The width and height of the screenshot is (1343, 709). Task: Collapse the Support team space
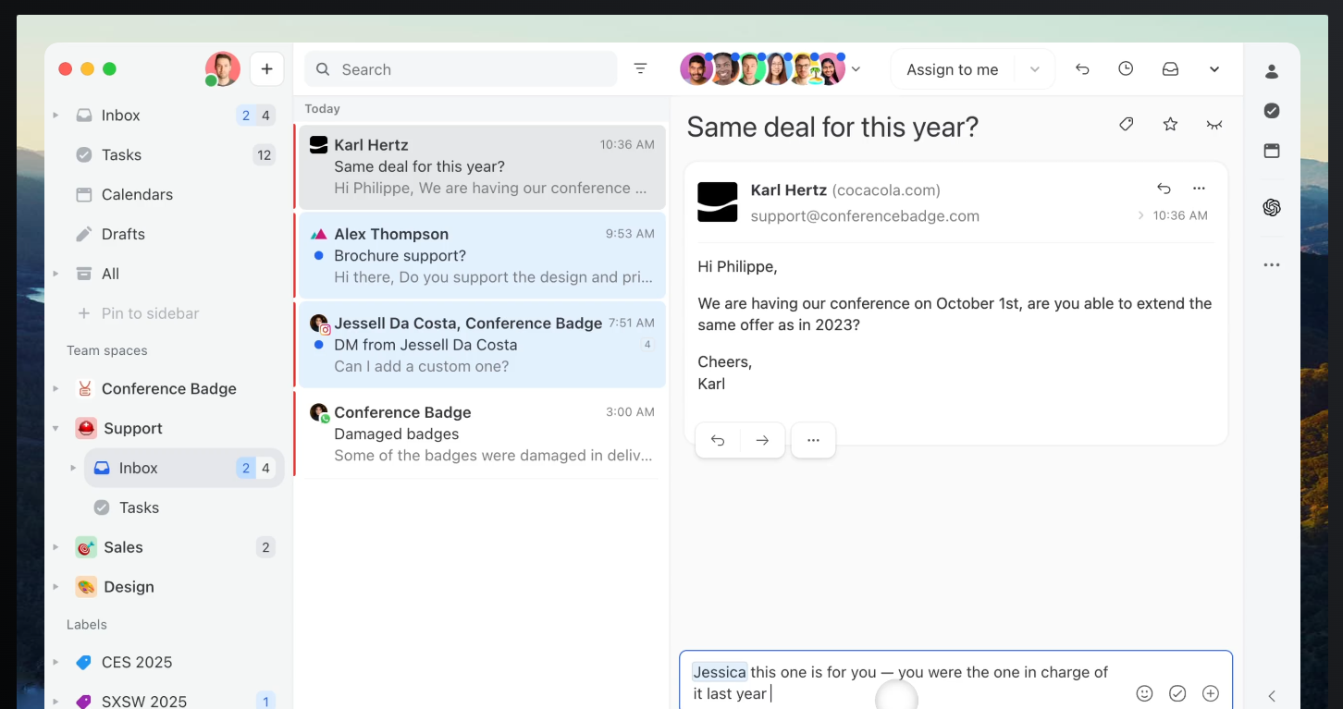[55, 428]
